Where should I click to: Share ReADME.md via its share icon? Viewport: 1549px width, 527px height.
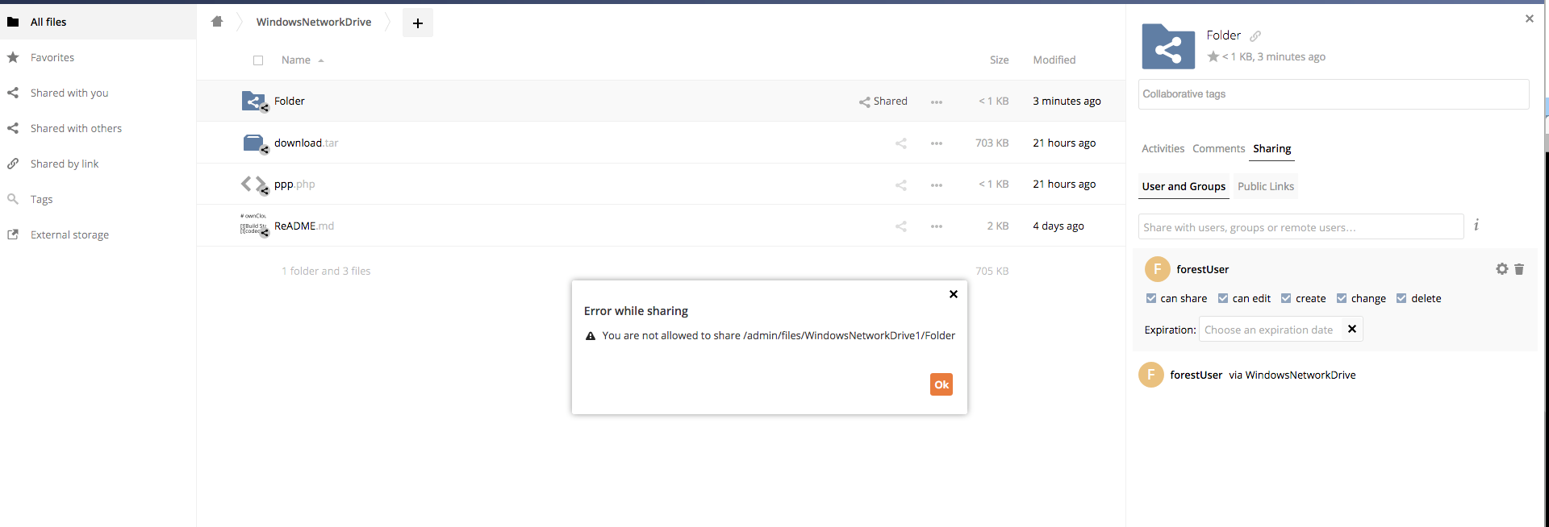[x=901, y=226]
